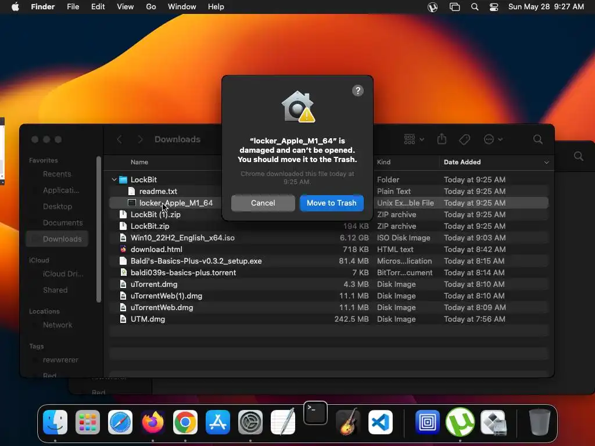Open the Finder menu
Viewport: 595px width, 446px height.
(43, 7)
